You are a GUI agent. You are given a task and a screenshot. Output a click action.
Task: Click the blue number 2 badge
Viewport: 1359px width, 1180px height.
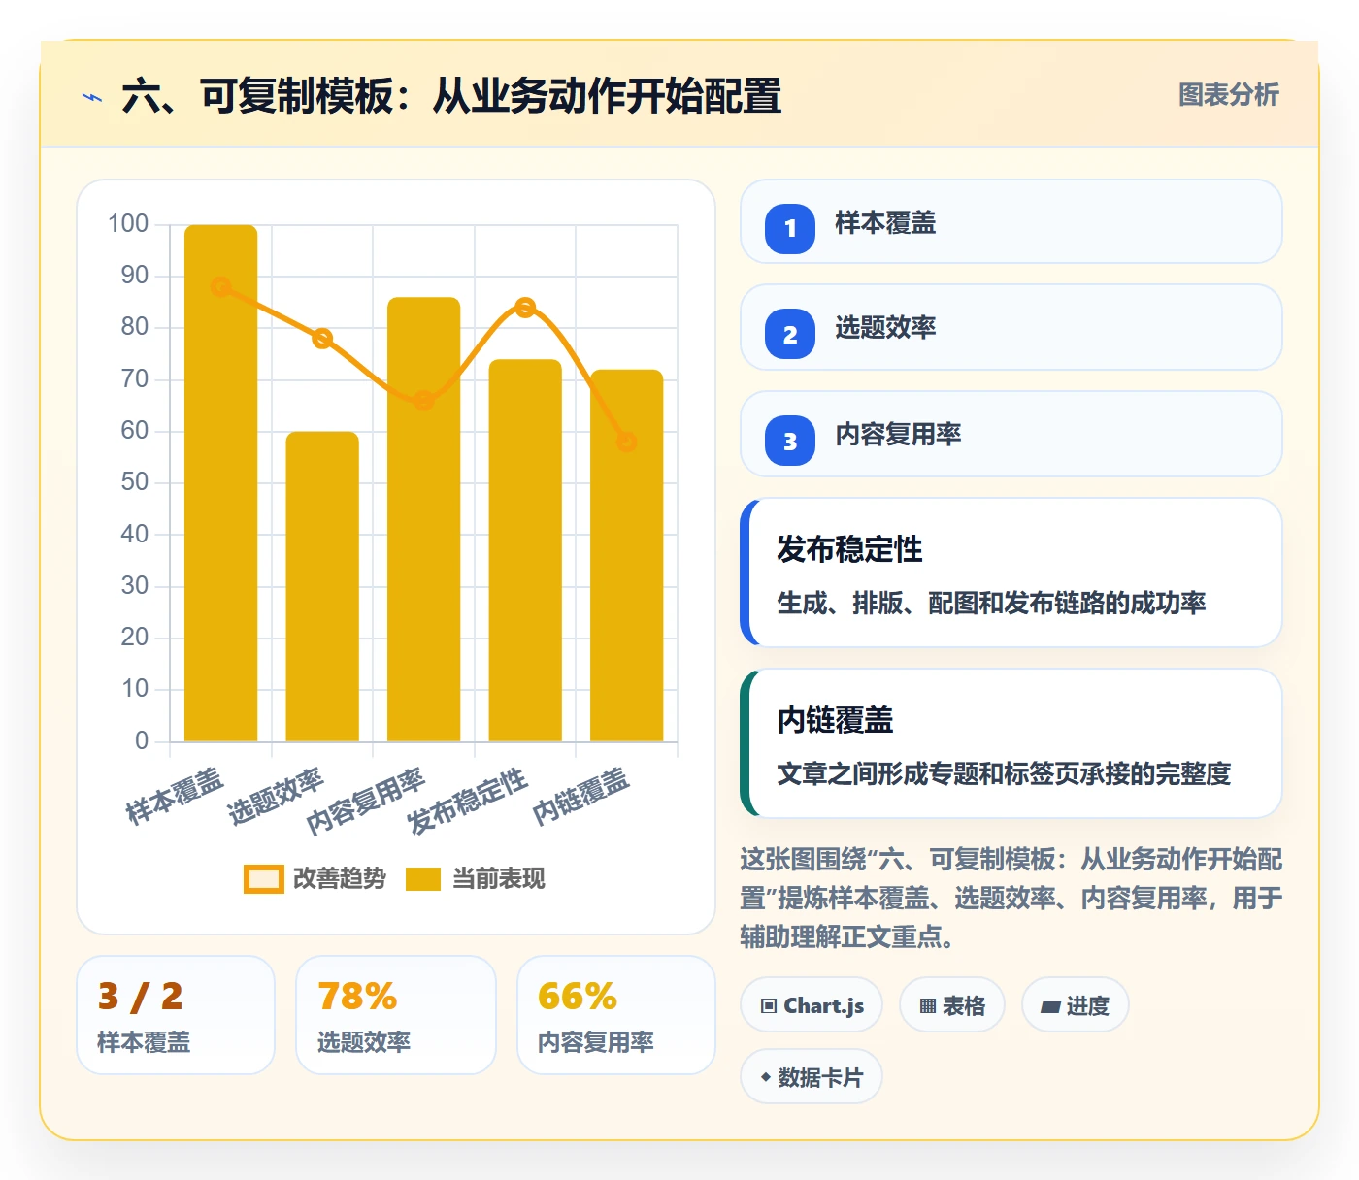click(x=790, y=334)
